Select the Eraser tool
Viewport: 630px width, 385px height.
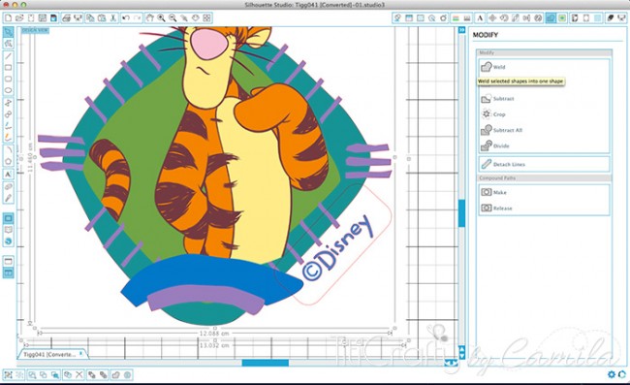click(8, 186)
